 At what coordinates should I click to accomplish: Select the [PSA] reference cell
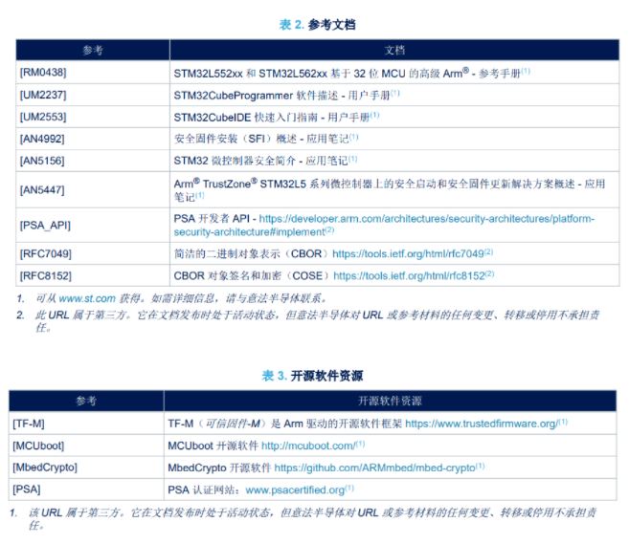coord(86,490)
